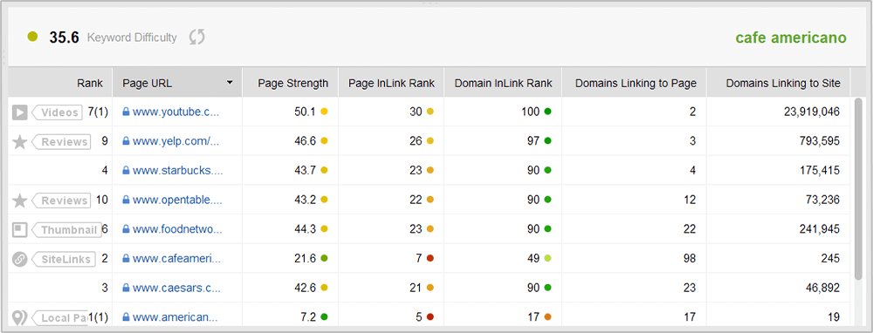
Task: Select Page Strength value 21.6
Action: [x=305, y=258]
